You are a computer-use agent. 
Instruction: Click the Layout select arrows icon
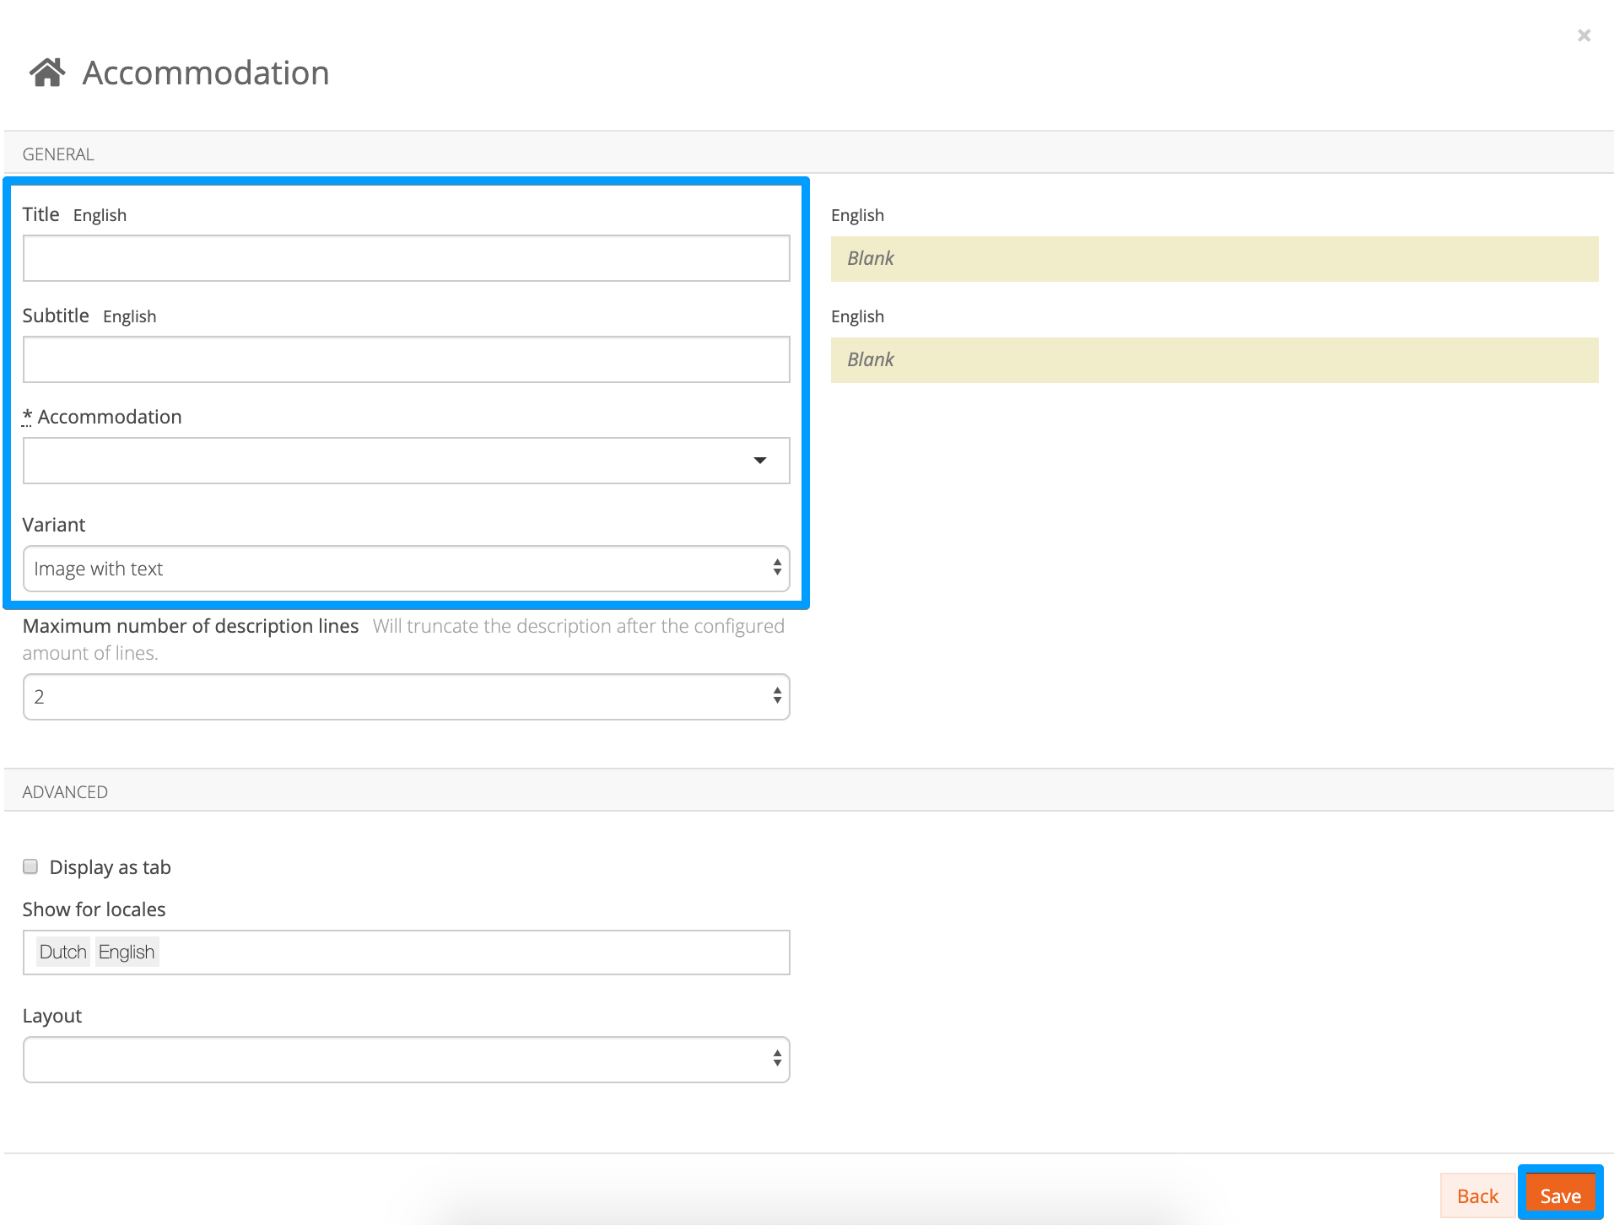click(777, 1059)
